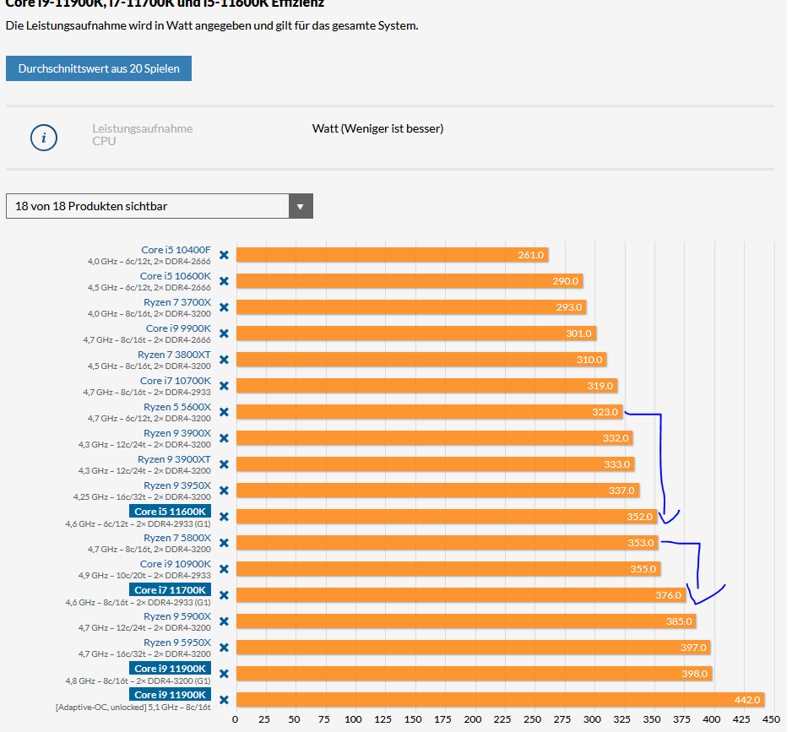The image size is (792, 732).
Task: Open the Core i9 10900K link
Action: click(176, 564)
